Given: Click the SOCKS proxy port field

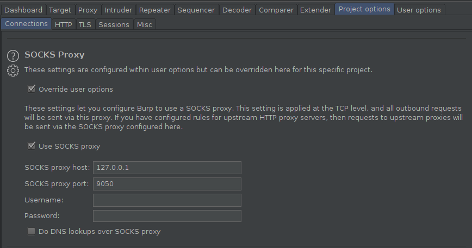Looking at the screenshot, I should click(167, 184).
